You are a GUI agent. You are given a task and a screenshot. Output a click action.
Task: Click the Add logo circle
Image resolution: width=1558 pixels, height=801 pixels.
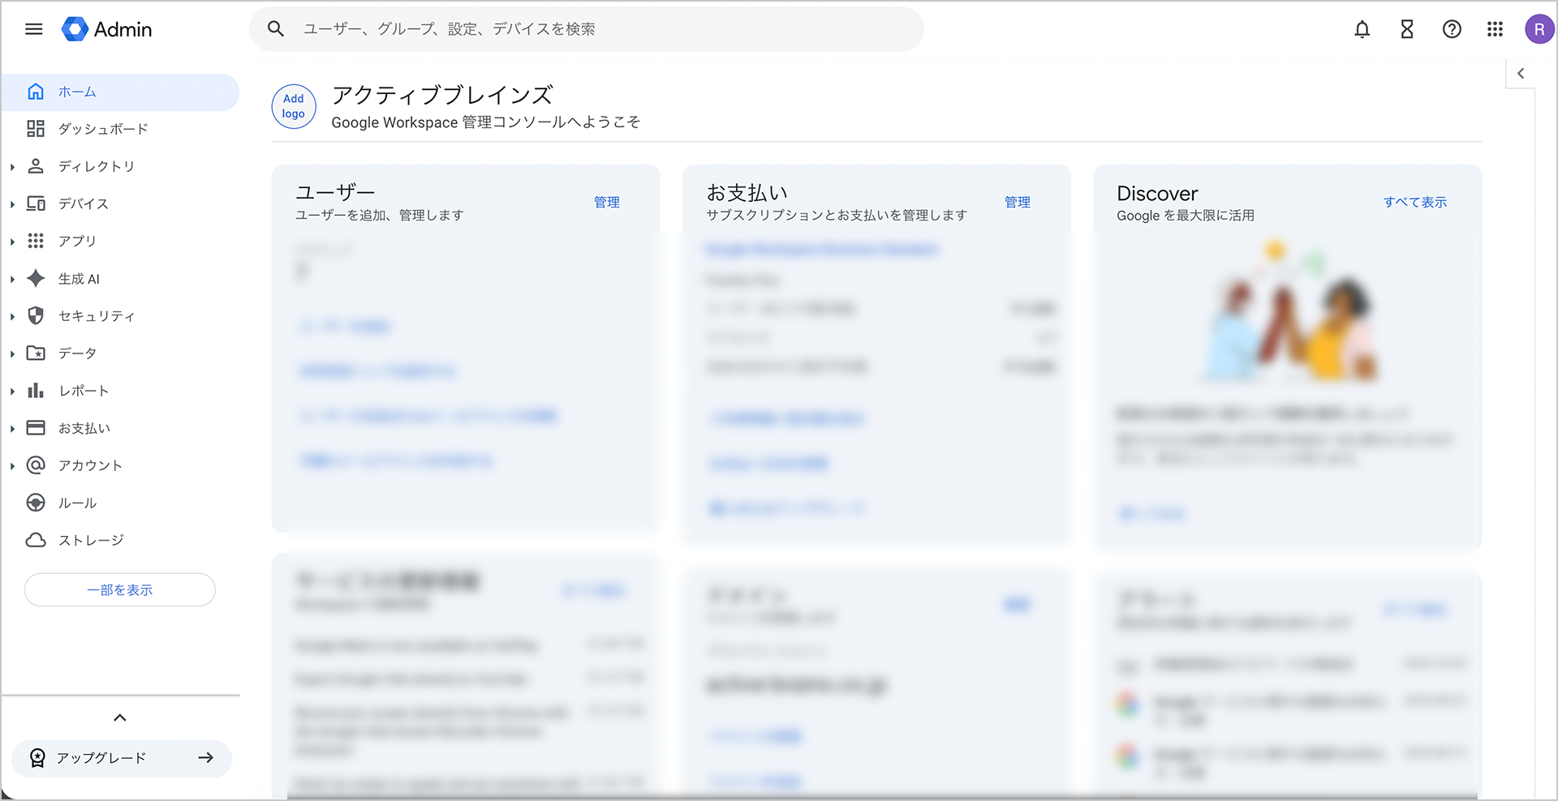(x=294, y=106)
